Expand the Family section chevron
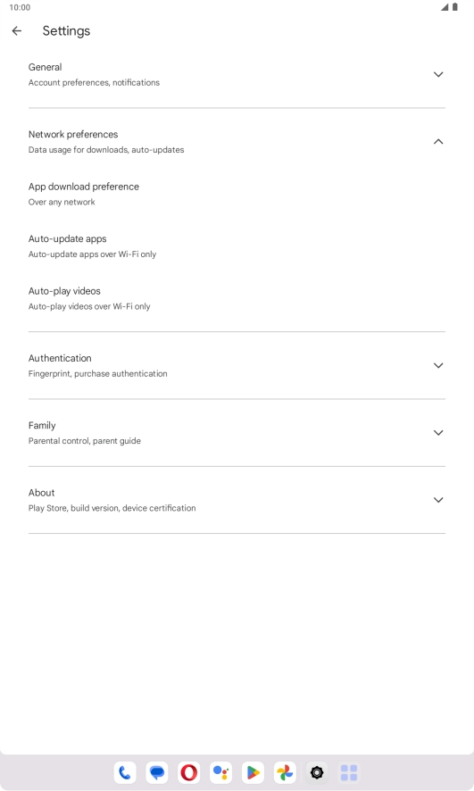This screenshot has width=474, height=791. 438,433
